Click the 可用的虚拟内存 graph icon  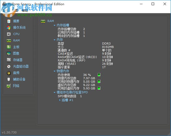coord(99,88)
